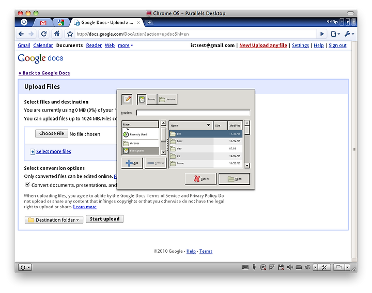
Task: Click the Choose File button
Action: (x=52, y=133)
